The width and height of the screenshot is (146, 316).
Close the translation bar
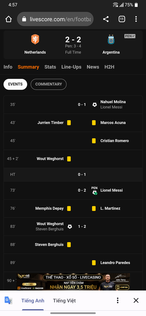point(136,300)
